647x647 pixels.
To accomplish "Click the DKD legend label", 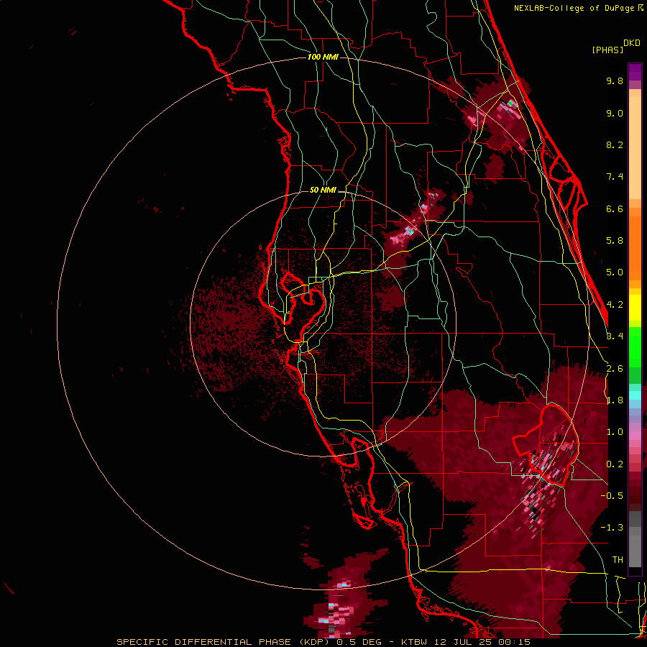I will point(632,43).
